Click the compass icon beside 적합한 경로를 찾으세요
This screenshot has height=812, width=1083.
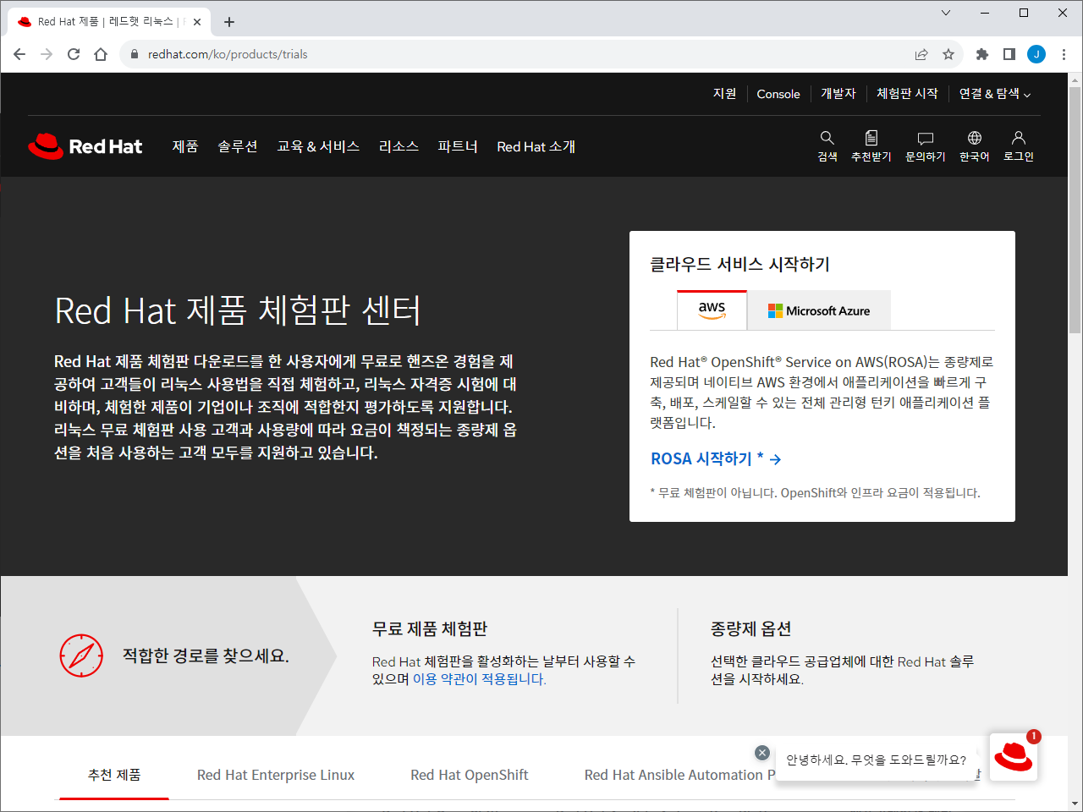click(81, 656)
